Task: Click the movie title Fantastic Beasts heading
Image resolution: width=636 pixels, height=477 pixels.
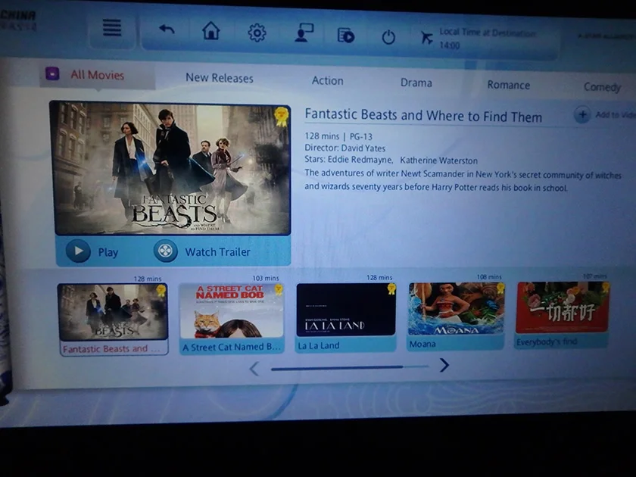Action: pos(423,116)
